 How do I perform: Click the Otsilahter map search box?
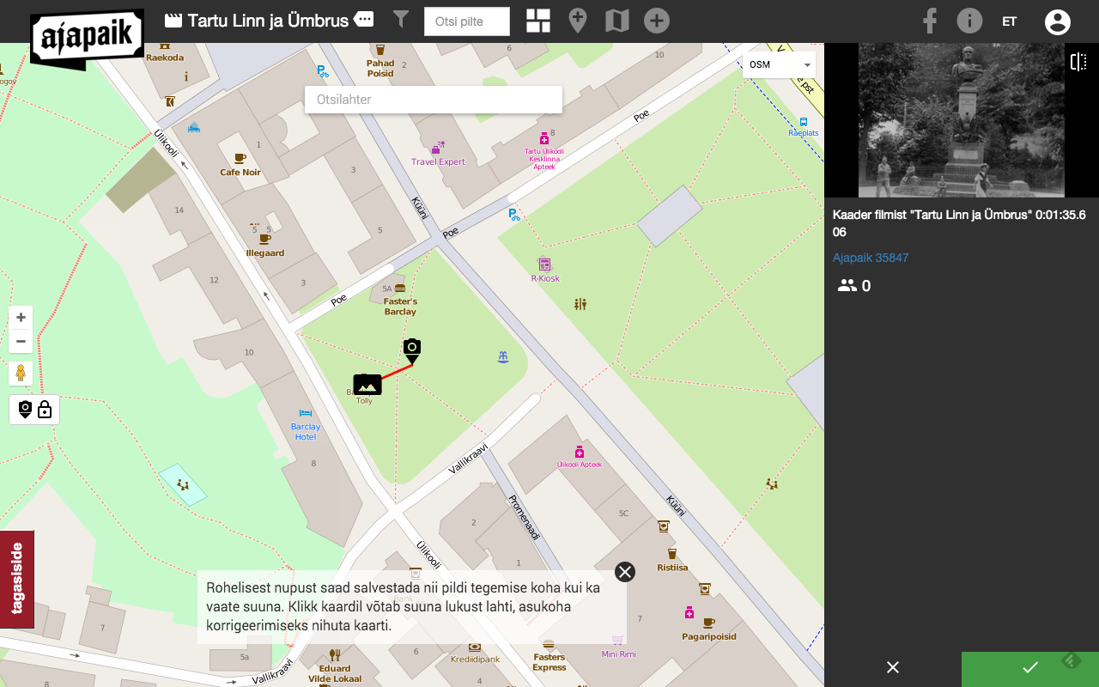[x=434, y=100]
